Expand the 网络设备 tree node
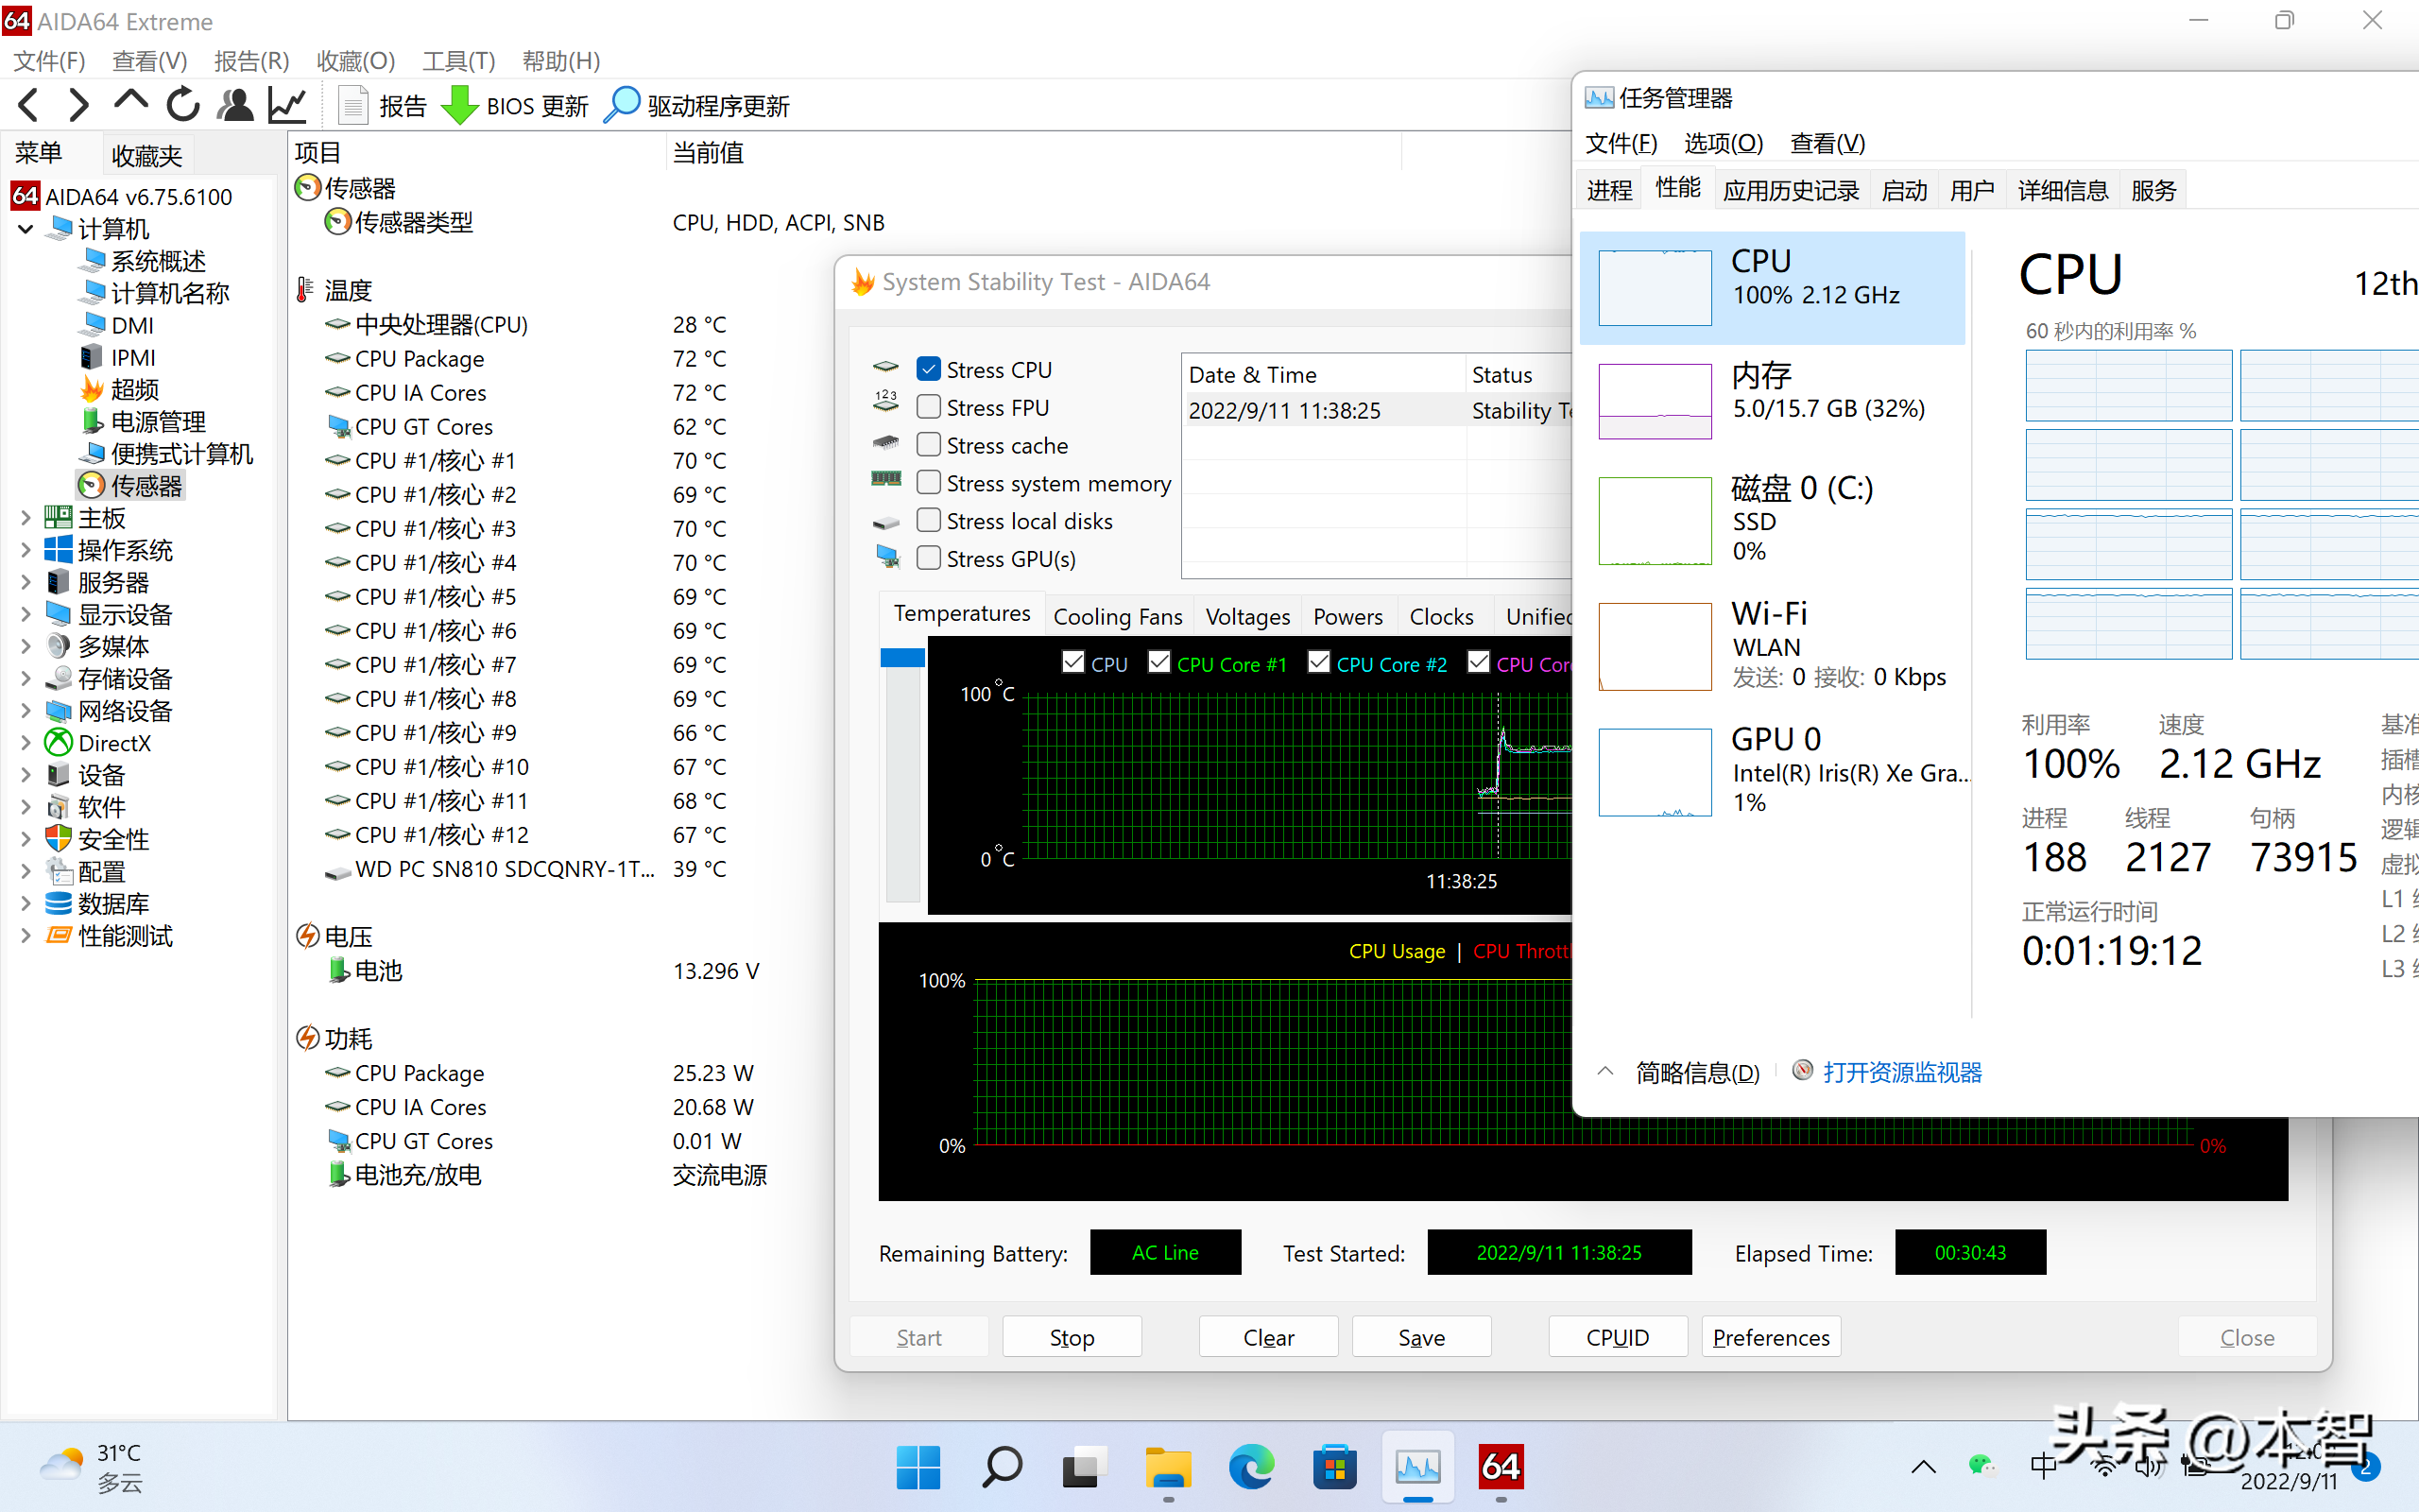This screenshot has width=2419, height=1512. tap(26, 711)
